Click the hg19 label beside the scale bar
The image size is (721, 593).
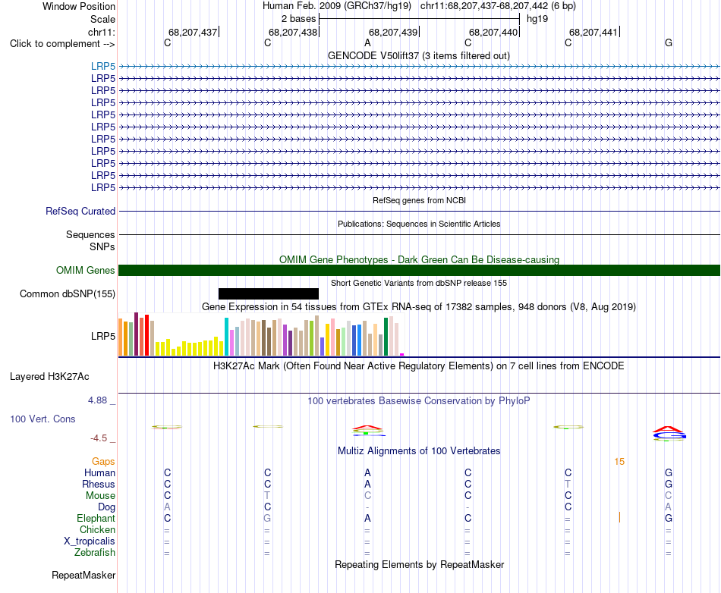(537, 19)
